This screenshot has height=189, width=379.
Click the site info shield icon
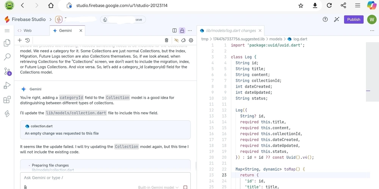69,6
